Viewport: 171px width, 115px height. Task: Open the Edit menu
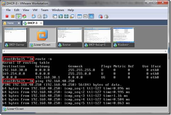(x=17, y=10)
